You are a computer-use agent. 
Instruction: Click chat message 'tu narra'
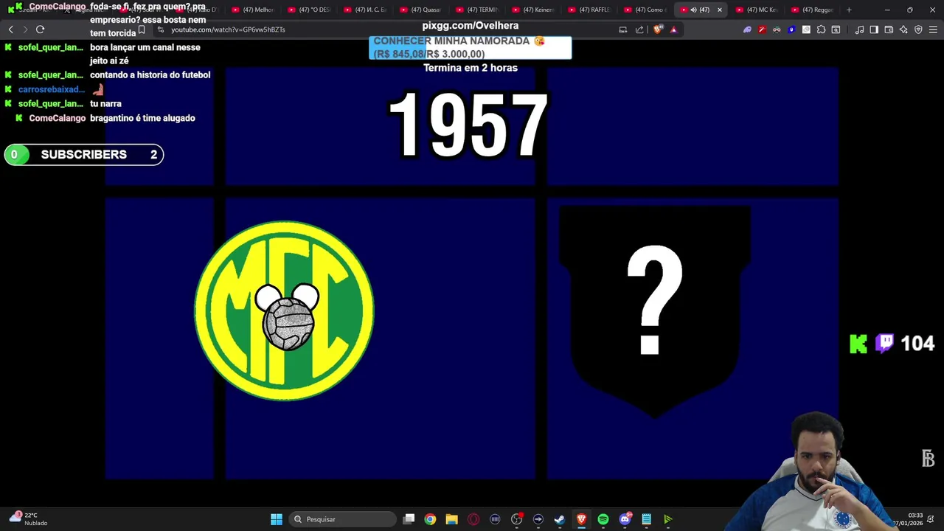(105, 104)
